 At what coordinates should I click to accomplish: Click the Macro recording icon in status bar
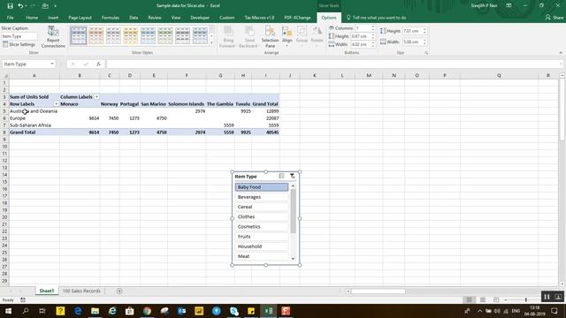[x=23, y=300]
